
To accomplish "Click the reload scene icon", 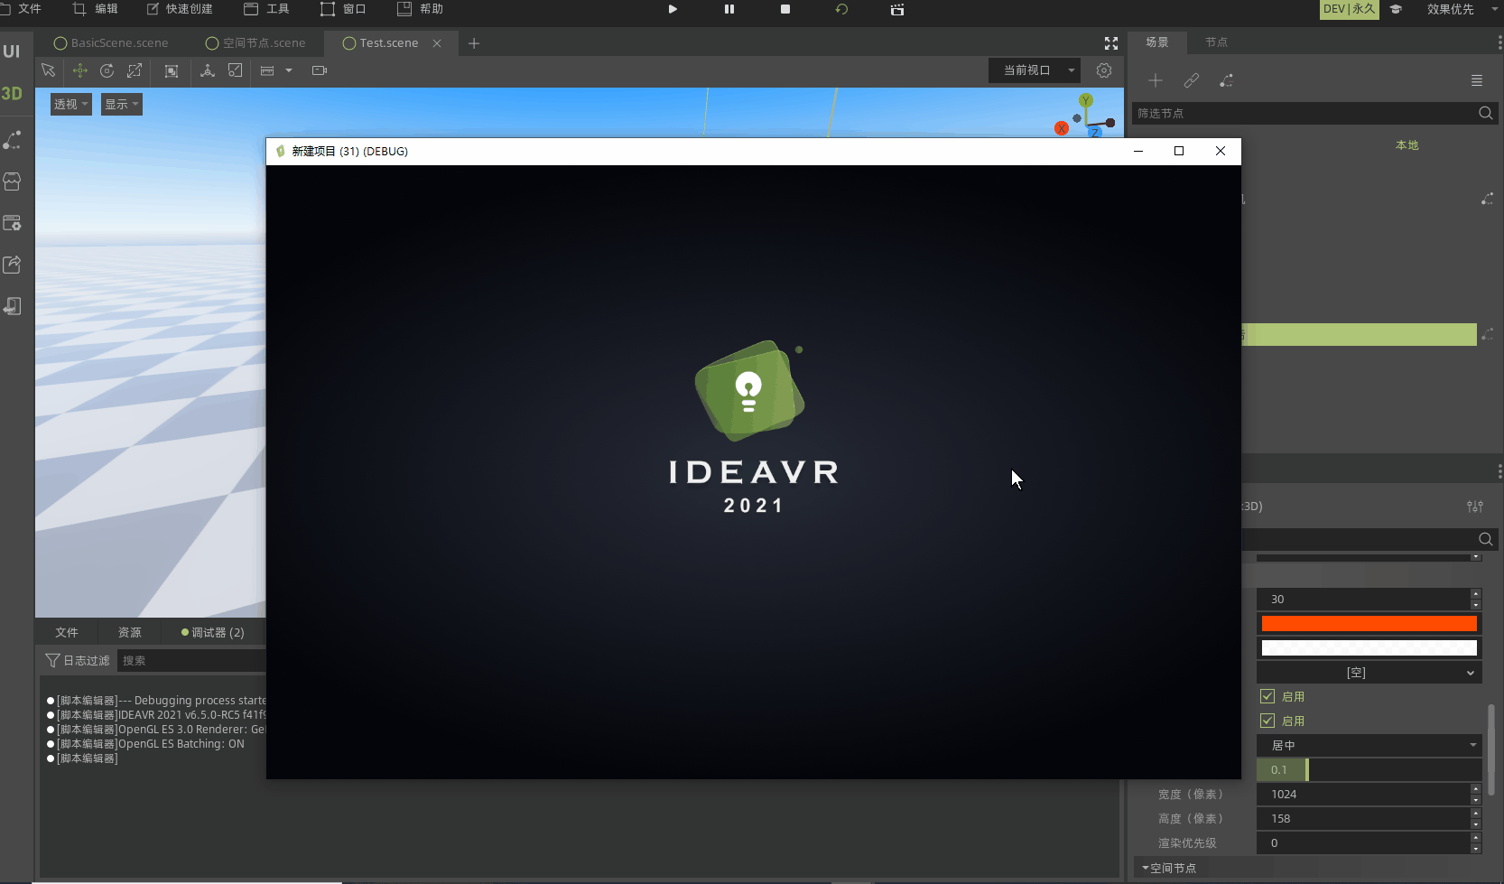I will 841,9.
